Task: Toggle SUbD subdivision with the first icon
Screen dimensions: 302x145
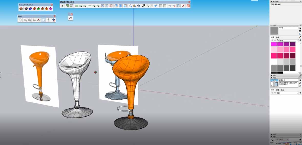Action: click(x=20, y=20)
